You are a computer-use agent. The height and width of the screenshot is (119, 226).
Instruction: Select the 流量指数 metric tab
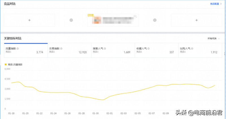26,50
